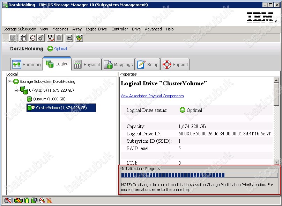Click the DorakHolding subsystem name label

point(27,49)
